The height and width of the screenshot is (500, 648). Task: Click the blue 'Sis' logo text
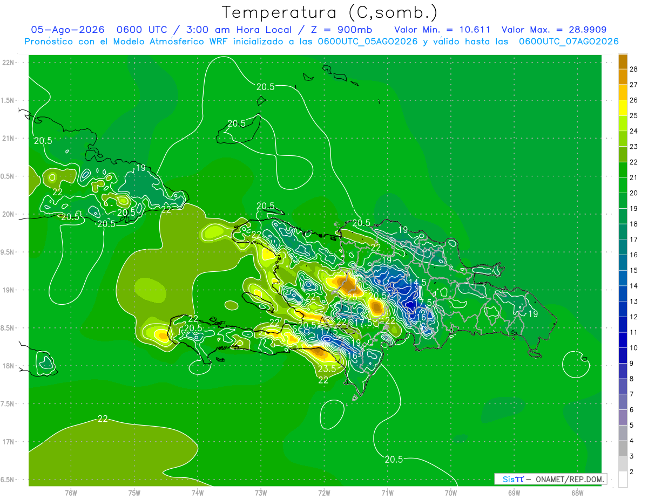coord(509,479)
